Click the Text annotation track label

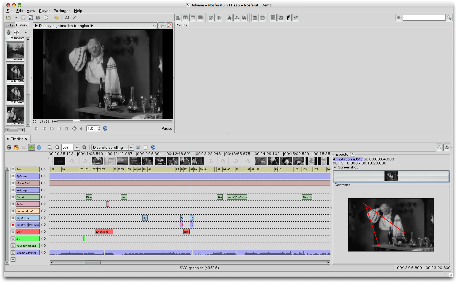tap(28, 246)
